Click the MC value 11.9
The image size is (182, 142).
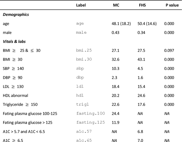115,123
